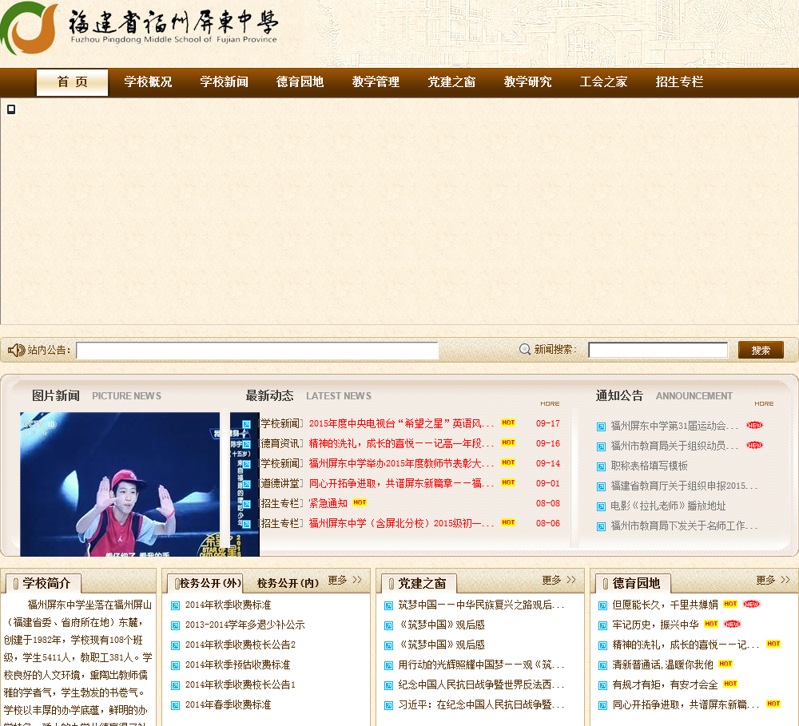Open 2013-2014学年多退少补公示 link
Viewport: 799px width, 726px height.
pyautogui.click(x=244, y=625)
